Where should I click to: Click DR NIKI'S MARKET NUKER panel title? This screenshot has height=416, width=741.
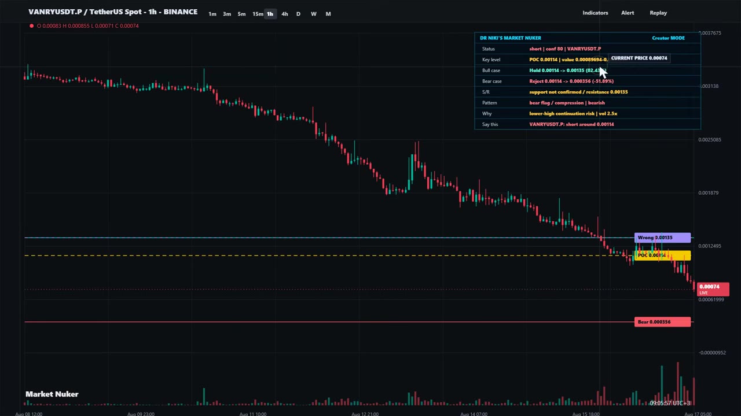click(511, 38)
